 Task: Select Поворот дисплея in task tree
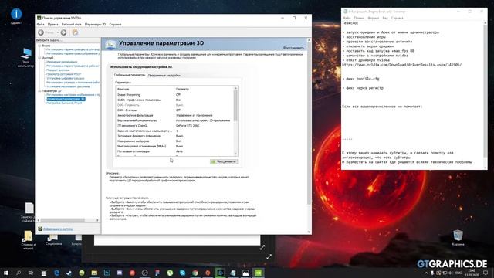click(58, 70)
